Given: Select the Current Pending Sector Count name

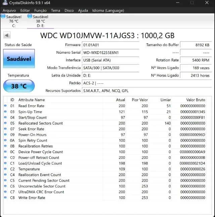Looking at the screenshot, I should point(44,180).
